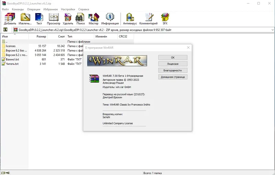Click the Читать.txt file icon

3,64
